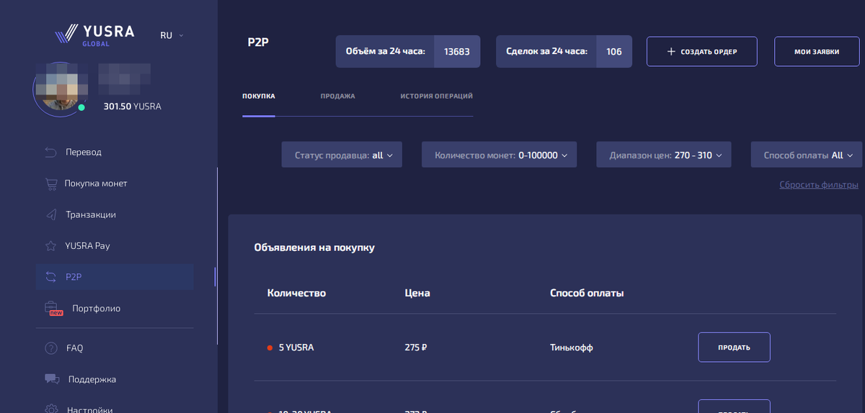Image resolution: width=865 pixels, height=413 pixels.
Task: Click the Создать ордер button
Action: coord(702,52)
